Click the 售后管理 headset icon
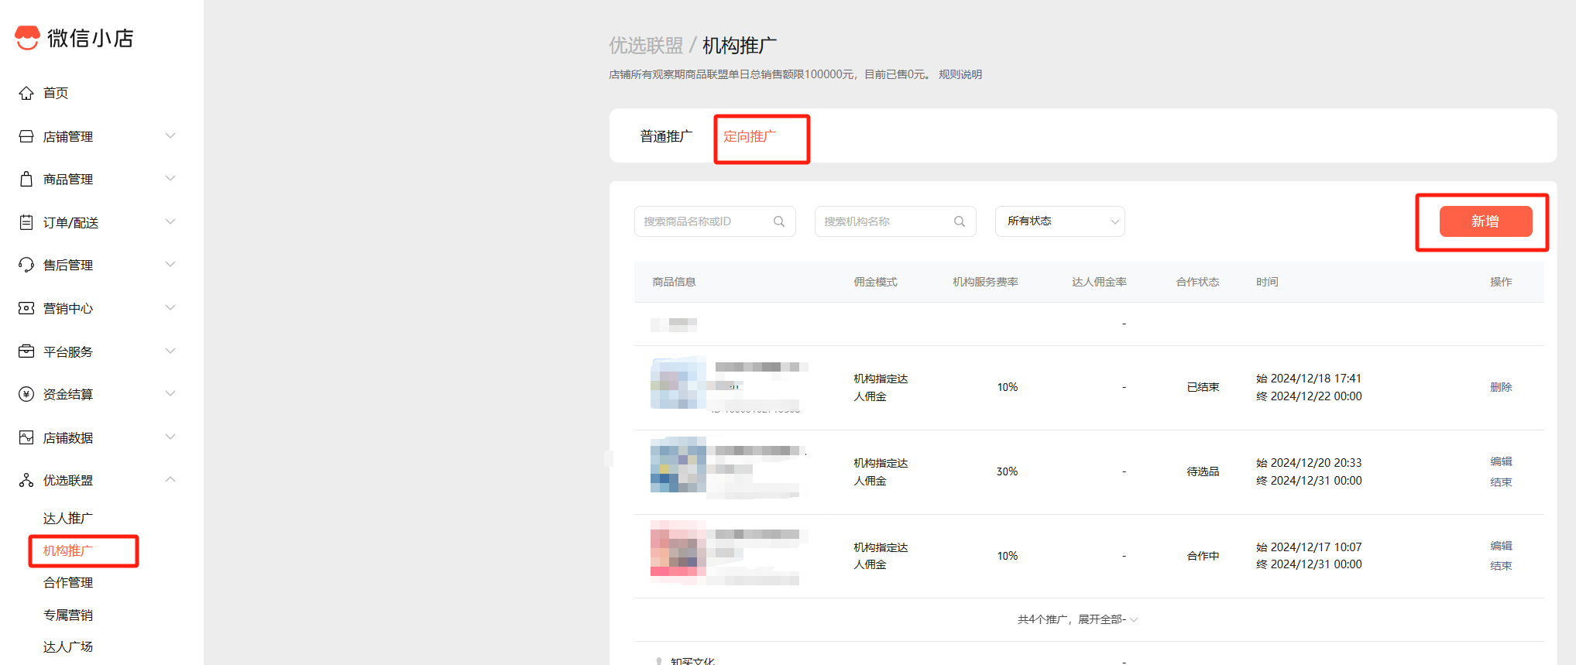1576x665 pixels. (26, 265)
